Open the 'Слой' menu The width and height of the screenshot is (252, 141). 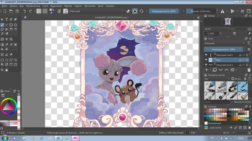45,6
